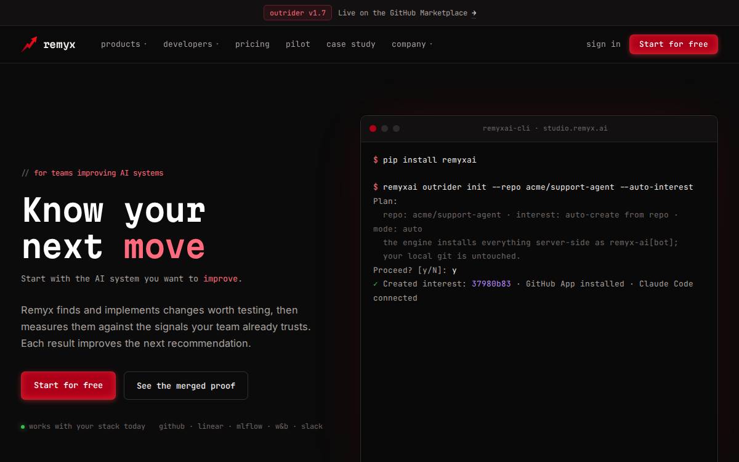Click the outrider v1.7 badge
Screen dimensions: 739x462
[298, 13]
